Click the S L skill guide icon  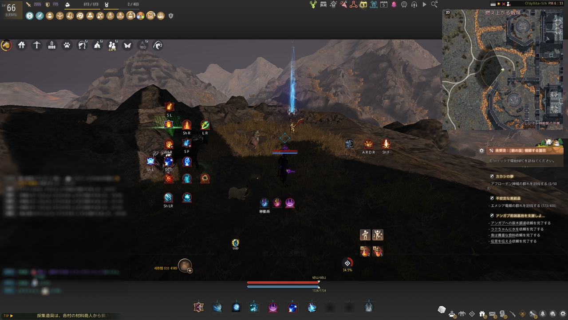click(x=169, y=107)
